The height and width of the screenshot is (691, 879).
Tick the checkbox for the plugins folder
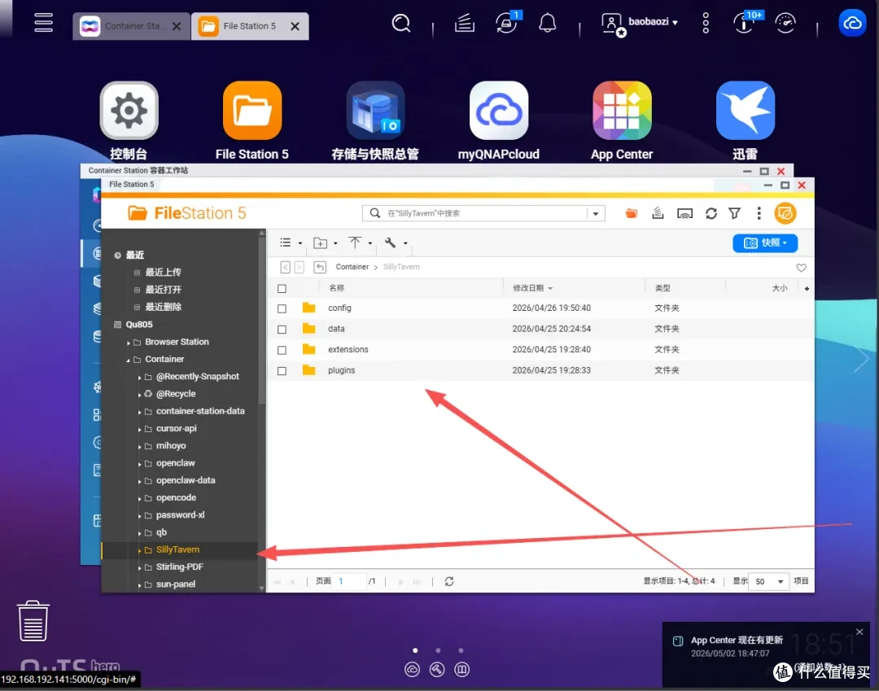282,371
